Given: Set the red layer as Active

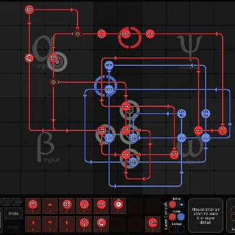Looking at the screenshot, I should point(173,204).
